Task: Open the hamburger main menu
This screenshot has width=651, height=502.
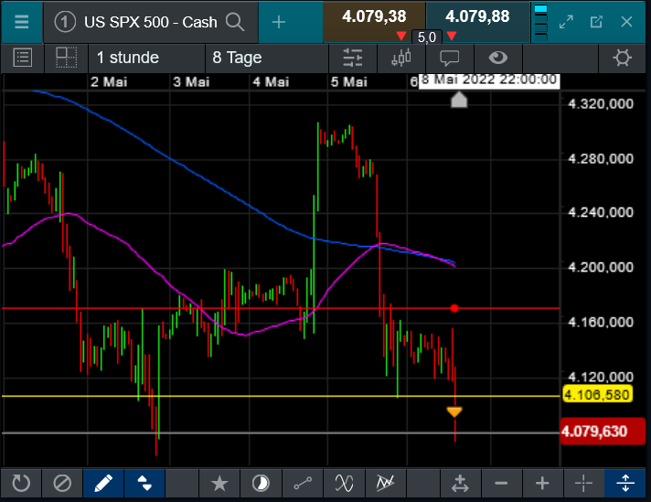Action: (22, 22)
